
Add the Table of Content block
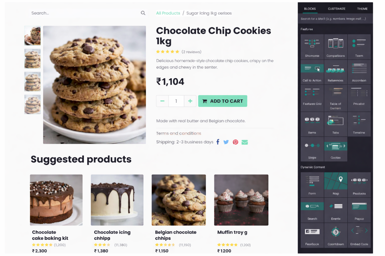click(x=336, y=98)
